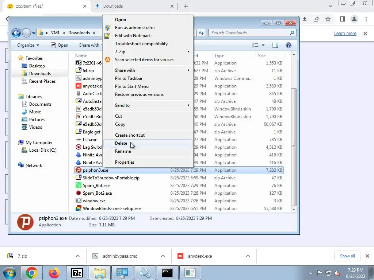Image resolution: width=374 pixels, height=280 pixels.
Task: Click the refresh icon beside address bar
Action: pos(201,33)
